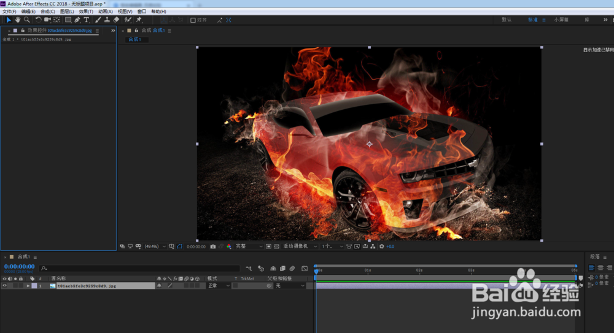Image resolution: width=614 pixels, height=333 pixels.
Task: Open the 49.4% magnification dropdown
Action: point(155,247)
